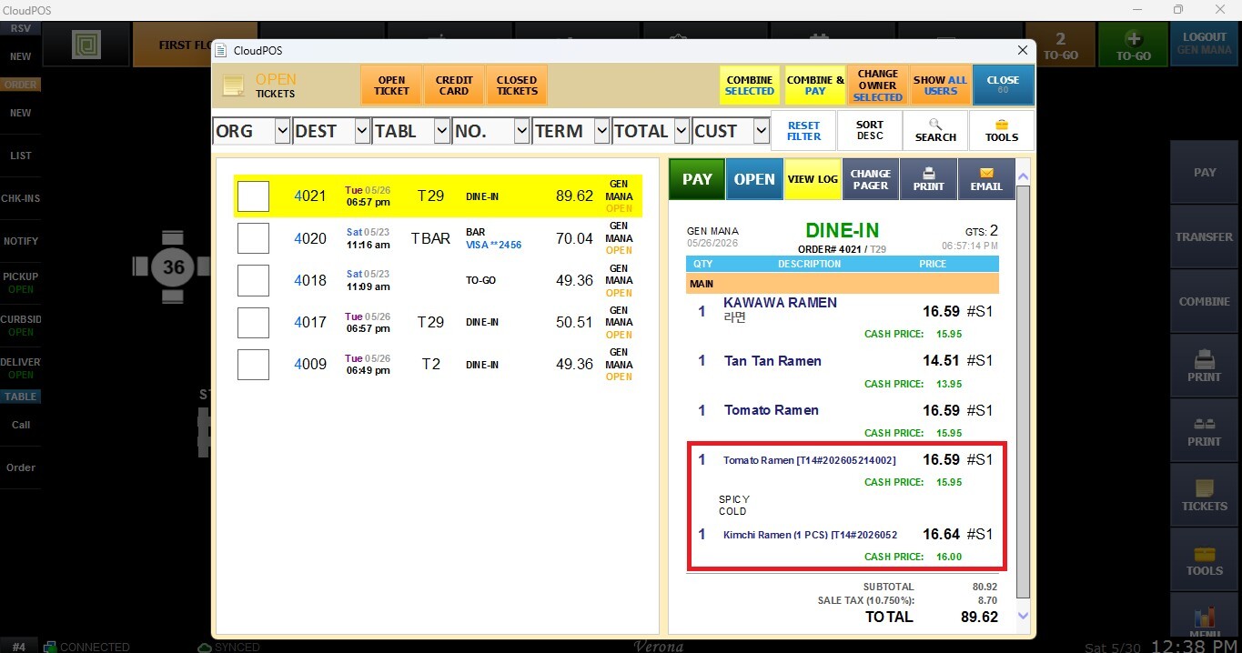Open the TABL filter dropdown
The image size is (1242, 653).
tap(441, 131)
